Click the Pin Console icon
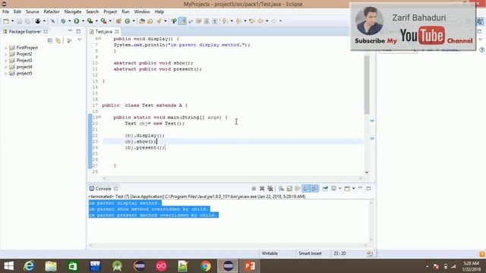 pos(325,189)
